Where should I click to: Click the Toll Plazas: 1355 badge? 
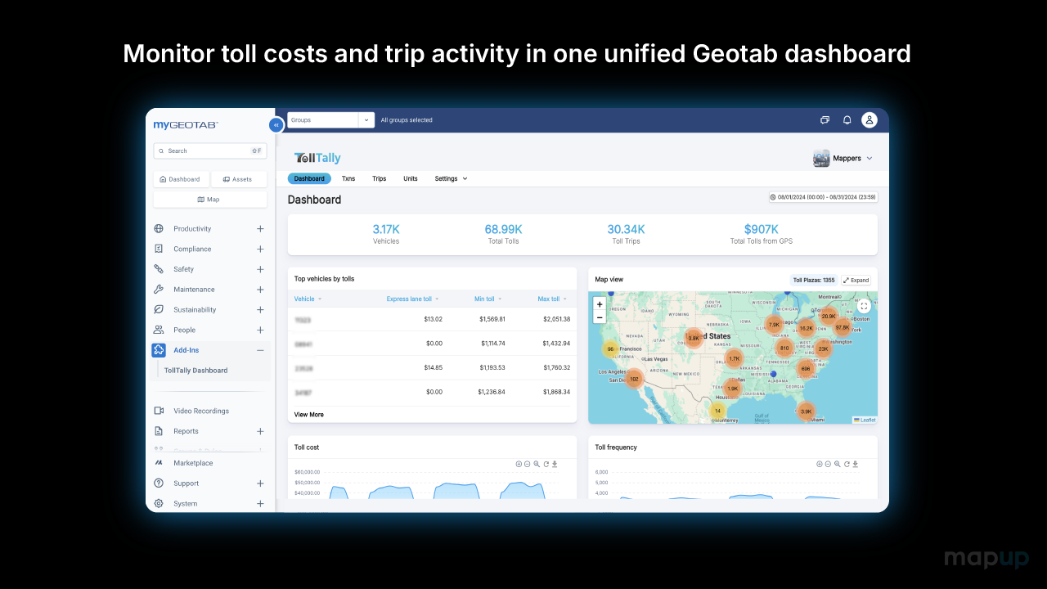813,280
